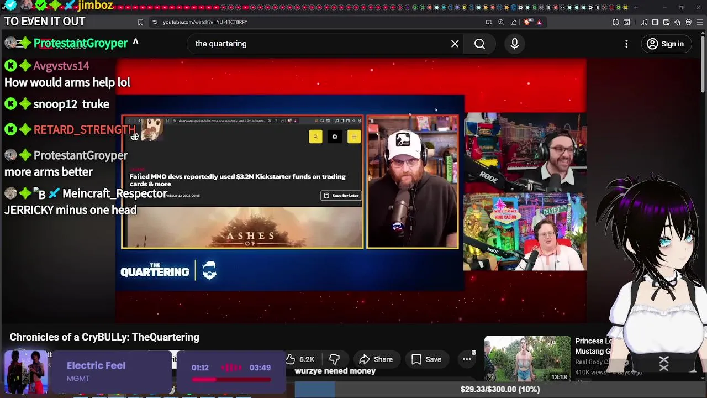Open the media control music note icon
Screen dimensions: 707x398
(645, 22)
